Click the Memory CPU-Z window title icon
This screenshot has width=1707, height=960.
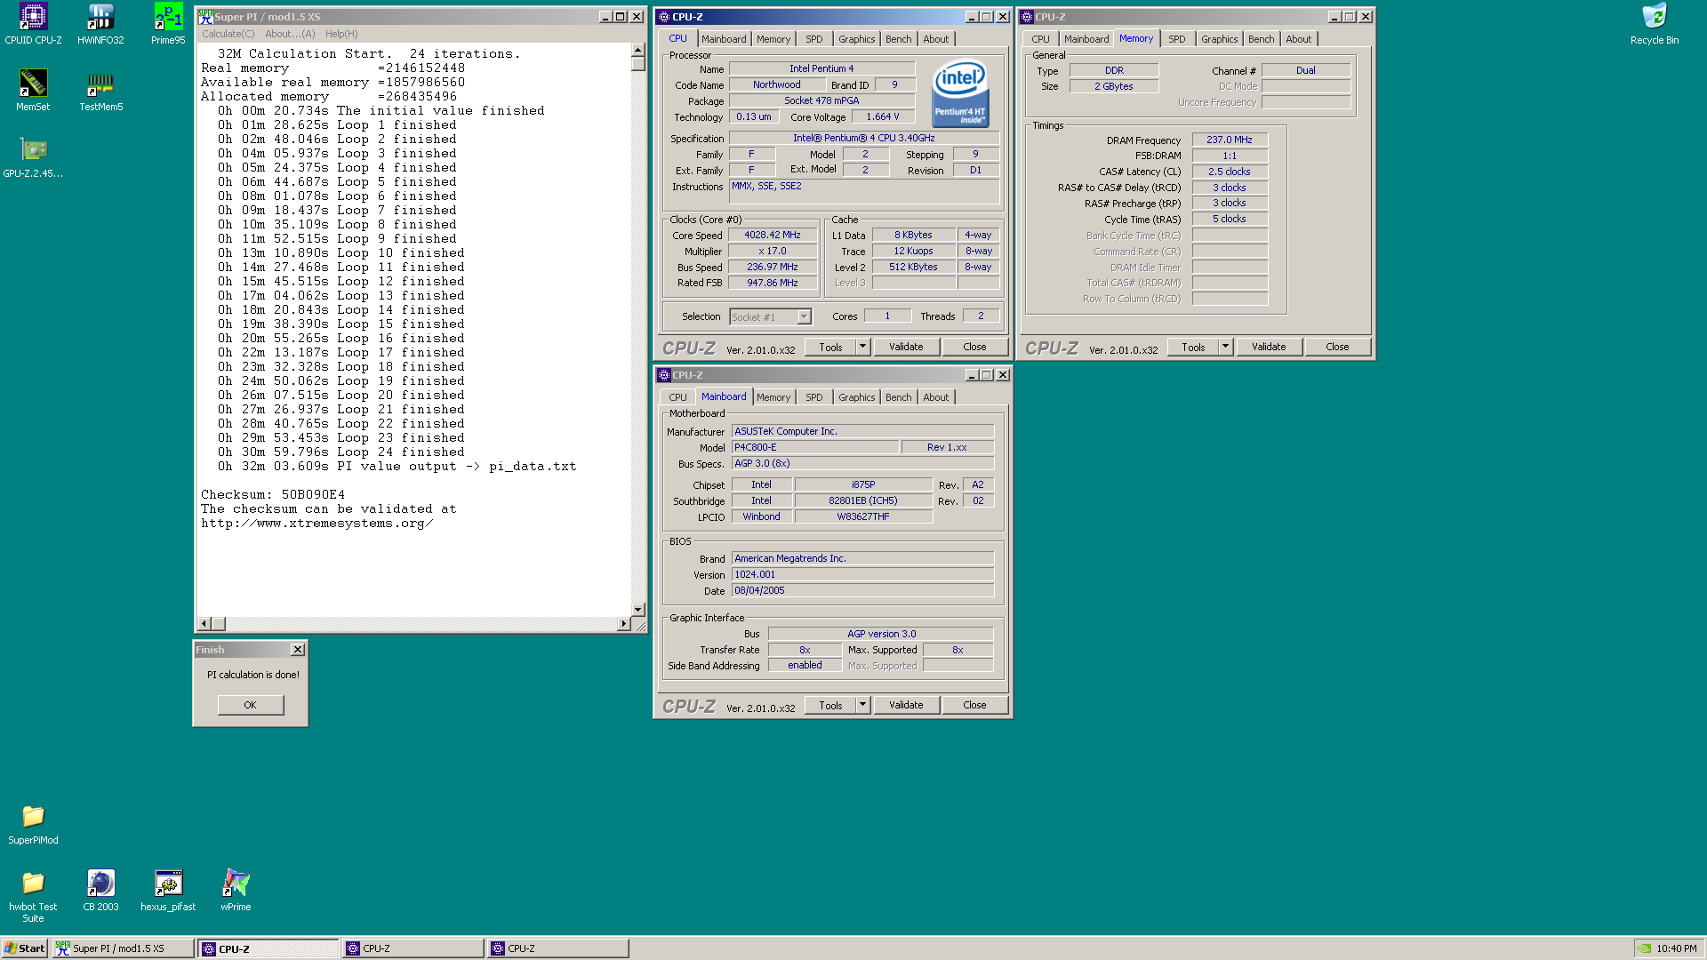(x=1027, y=17)
